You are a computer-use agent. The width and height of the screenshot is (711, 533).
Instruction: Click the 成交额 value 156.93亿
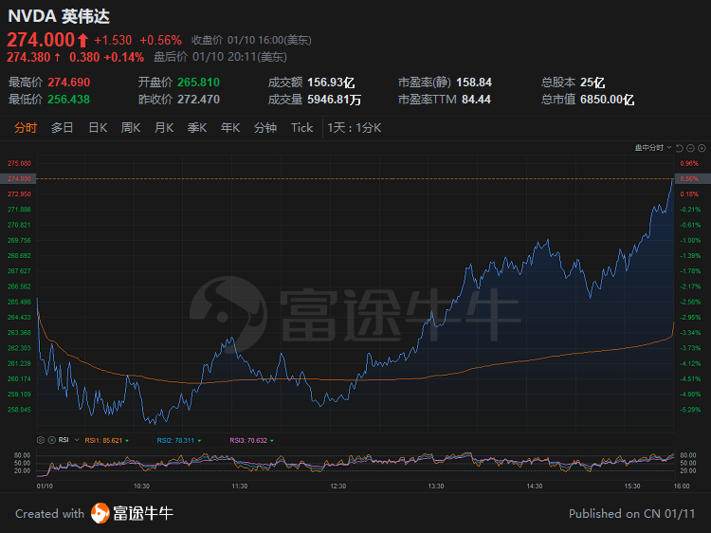tap(331, 83)
